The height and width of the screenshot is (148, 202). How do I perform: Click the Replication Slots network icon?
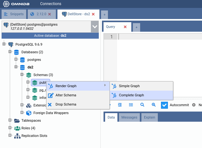[x=17, y=136]
